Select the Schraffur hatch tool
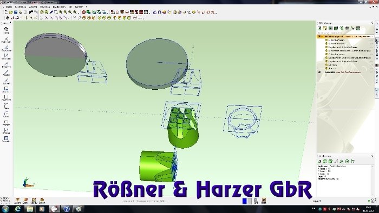379x213 pixels. click(x=6, y=139)
